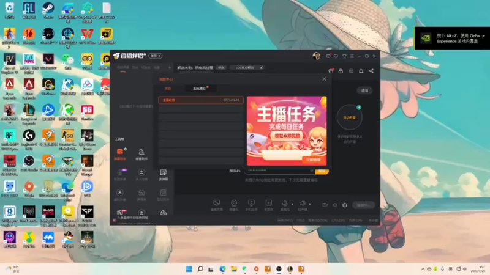
Task: Open the mode pill dropdown beside logo
Action: (x=156, y=56)
